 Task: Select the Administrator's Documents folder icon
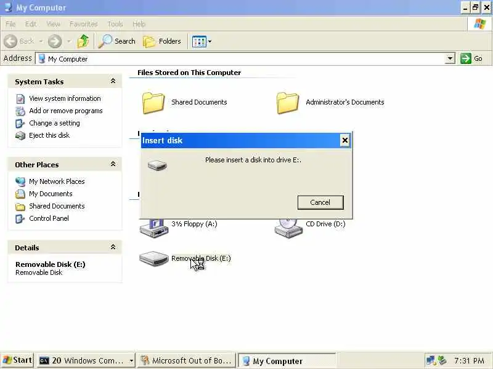287,102
